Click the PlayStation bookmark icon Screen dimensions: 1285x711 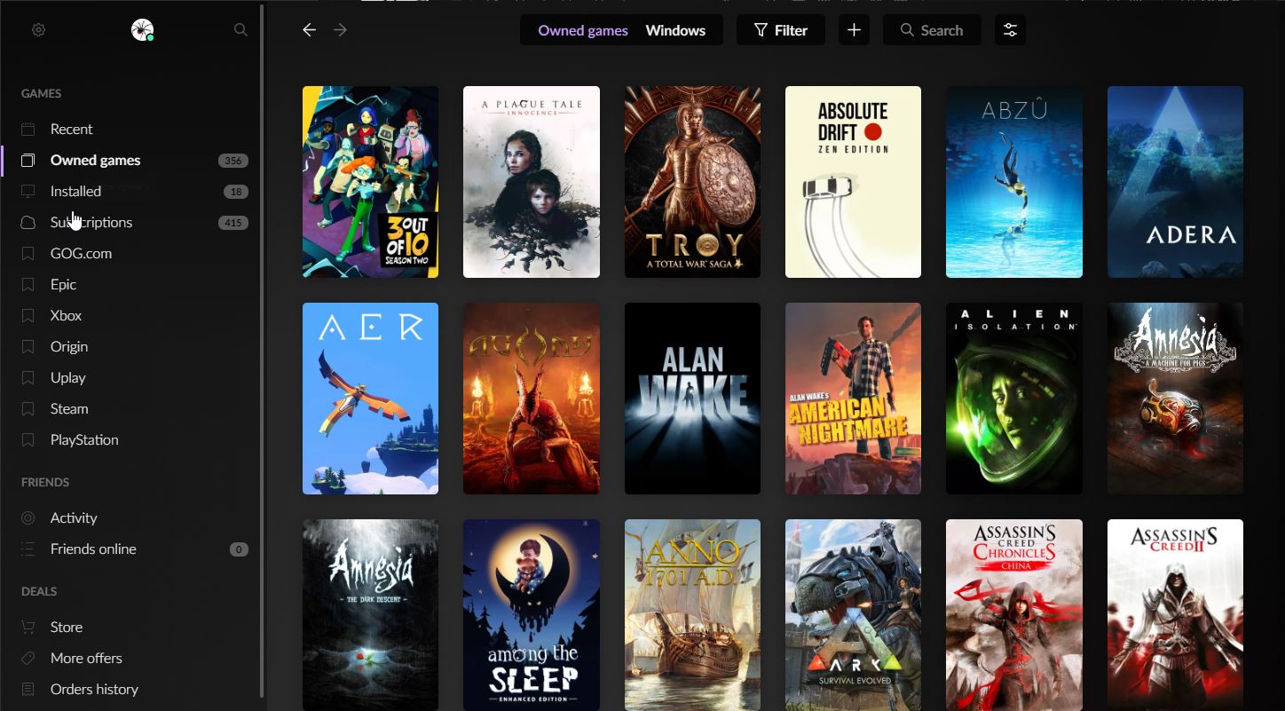tap(28, 440)
